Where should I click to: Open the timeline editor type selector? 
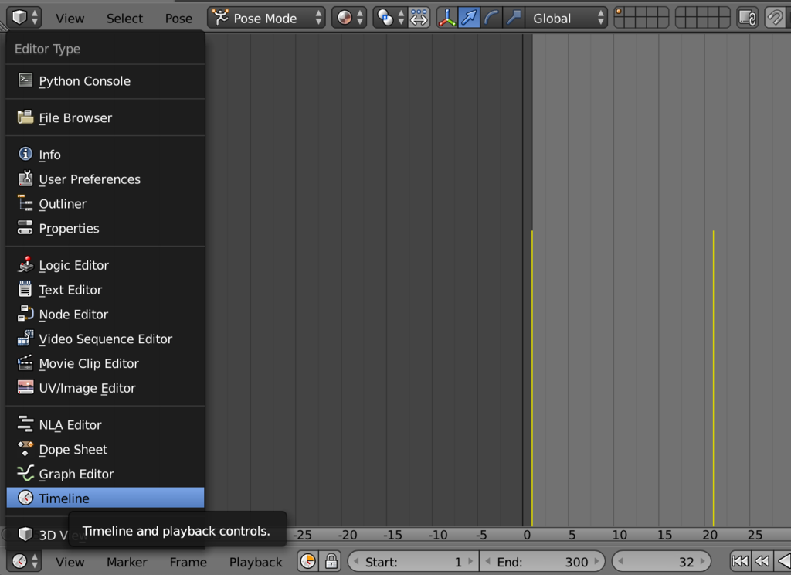pos(24,561)
